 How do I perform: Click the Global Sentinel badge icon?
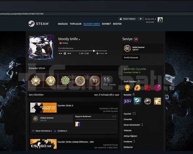click(127, 48)
